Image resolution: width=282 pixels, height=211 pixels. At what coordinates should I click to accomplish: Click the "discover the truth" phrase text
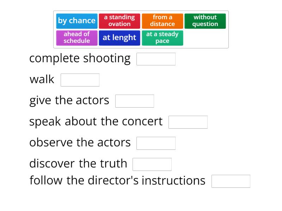coord(78,164)
